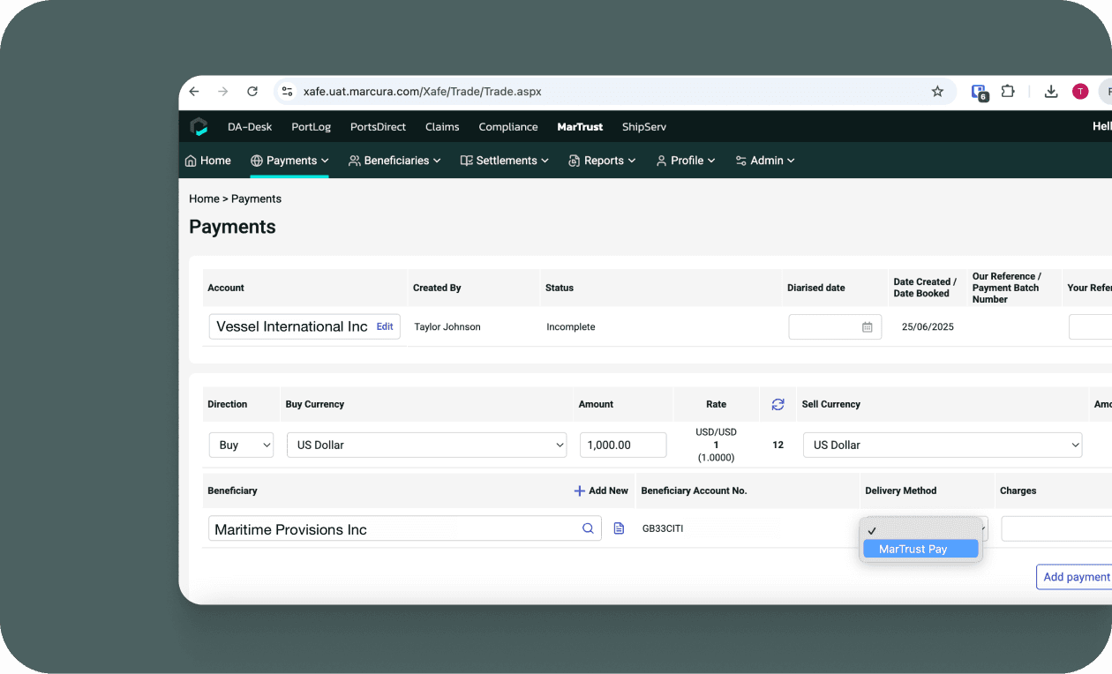Click the refresh rate icon
Screen dimensions: 1112x674
tap(778, 404)
